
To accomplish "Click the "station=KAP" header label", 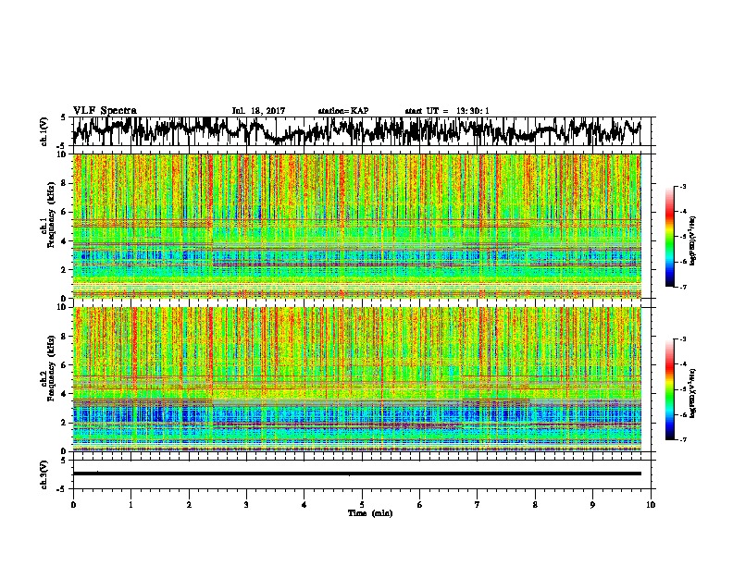I will (x=343, y=111).
